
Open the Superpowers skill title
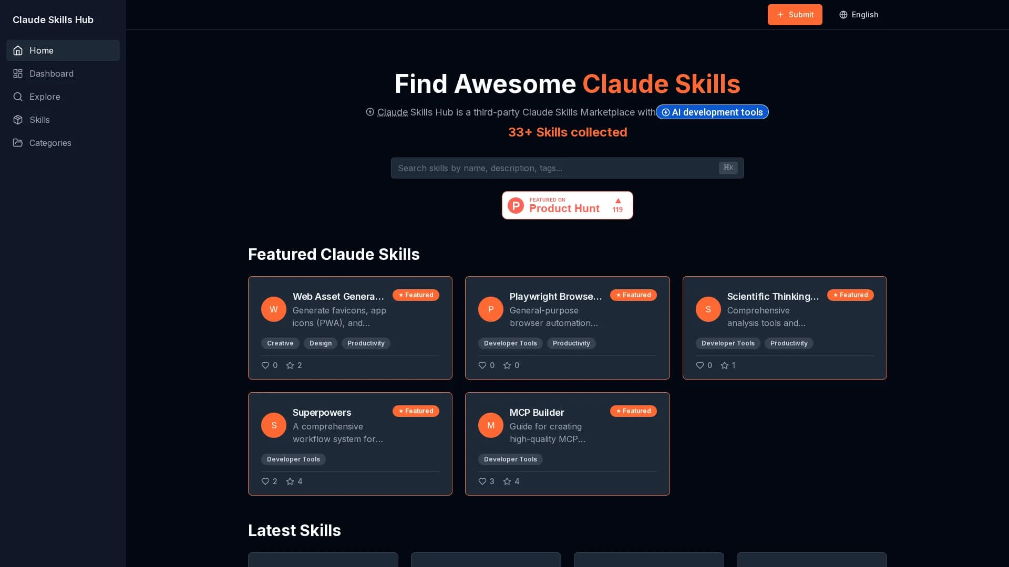coord(322,413)
